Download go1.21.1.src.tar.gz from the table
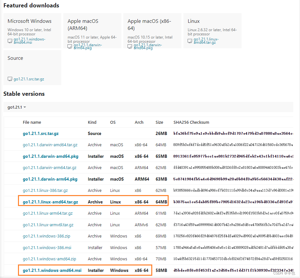 coord(40,133)
